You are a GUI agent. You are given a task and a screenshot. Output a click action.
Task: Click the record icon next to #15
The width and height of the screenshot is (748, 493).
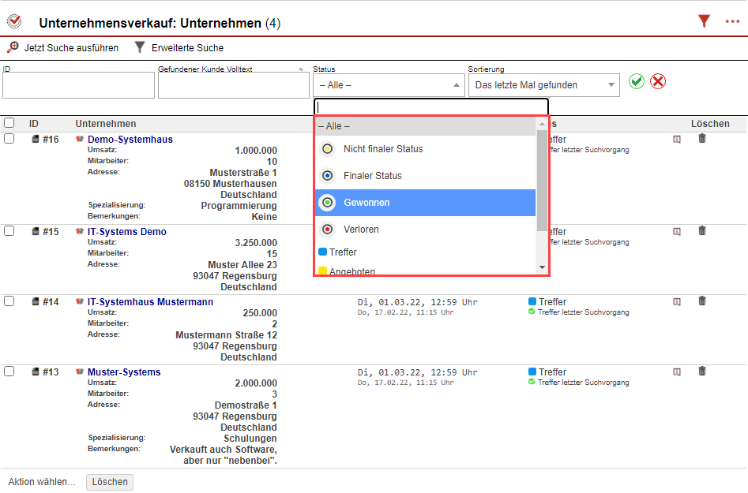(x=36, y=232)
